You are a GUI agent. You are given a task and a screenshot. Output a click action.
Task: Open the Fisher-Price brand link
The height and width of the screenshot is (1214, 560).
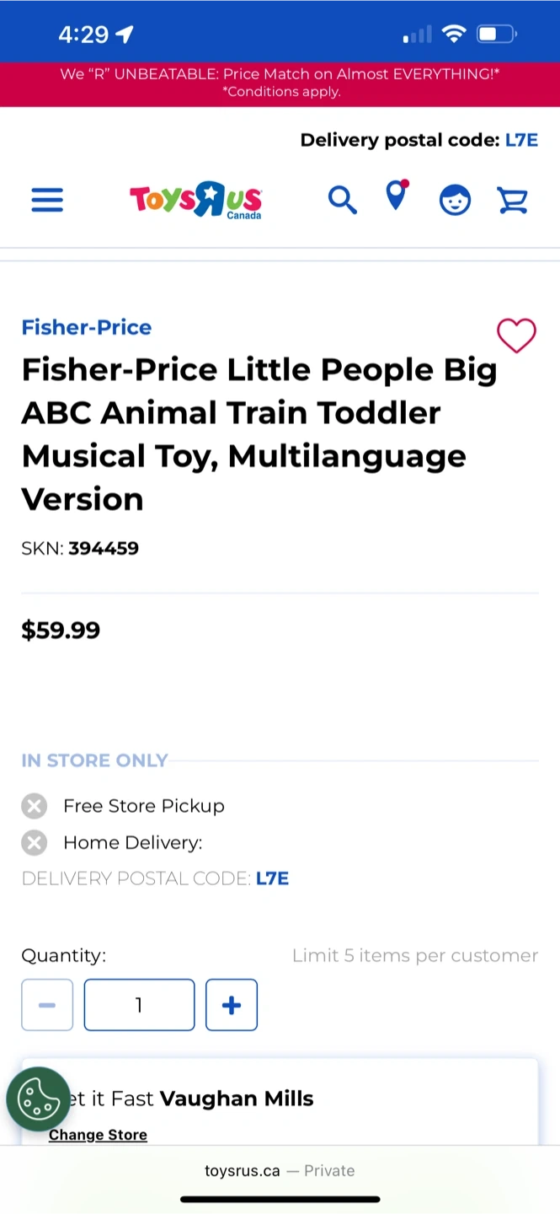(x=87, y=327)
